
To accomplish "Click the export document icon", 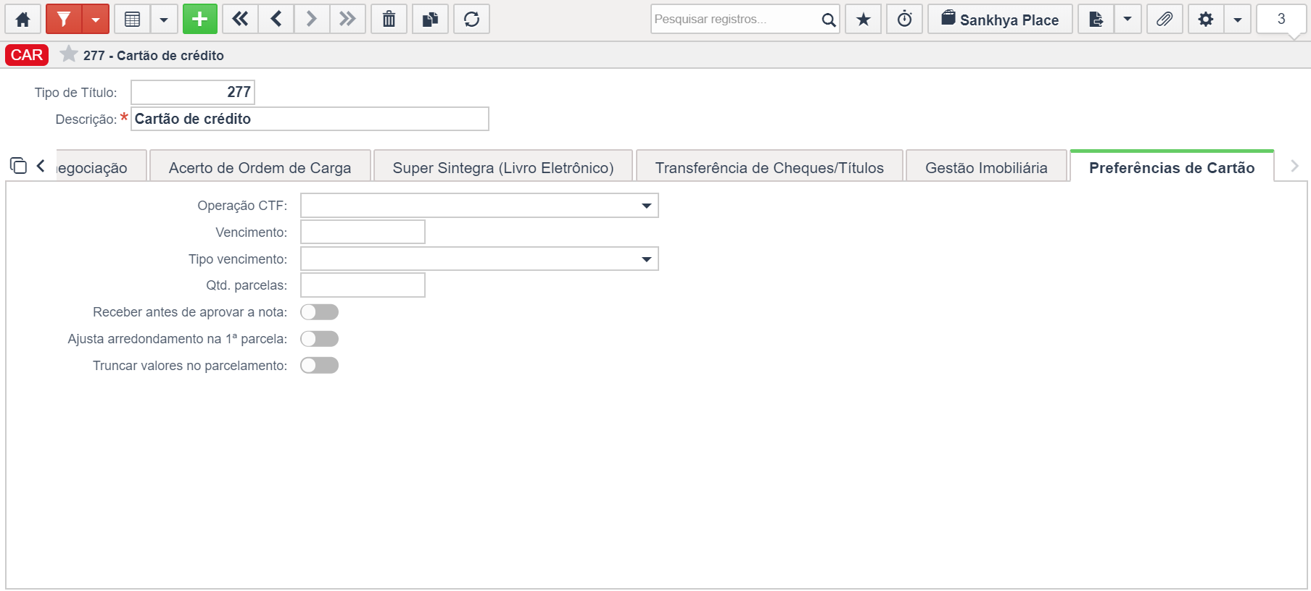I will (1096, 20).
